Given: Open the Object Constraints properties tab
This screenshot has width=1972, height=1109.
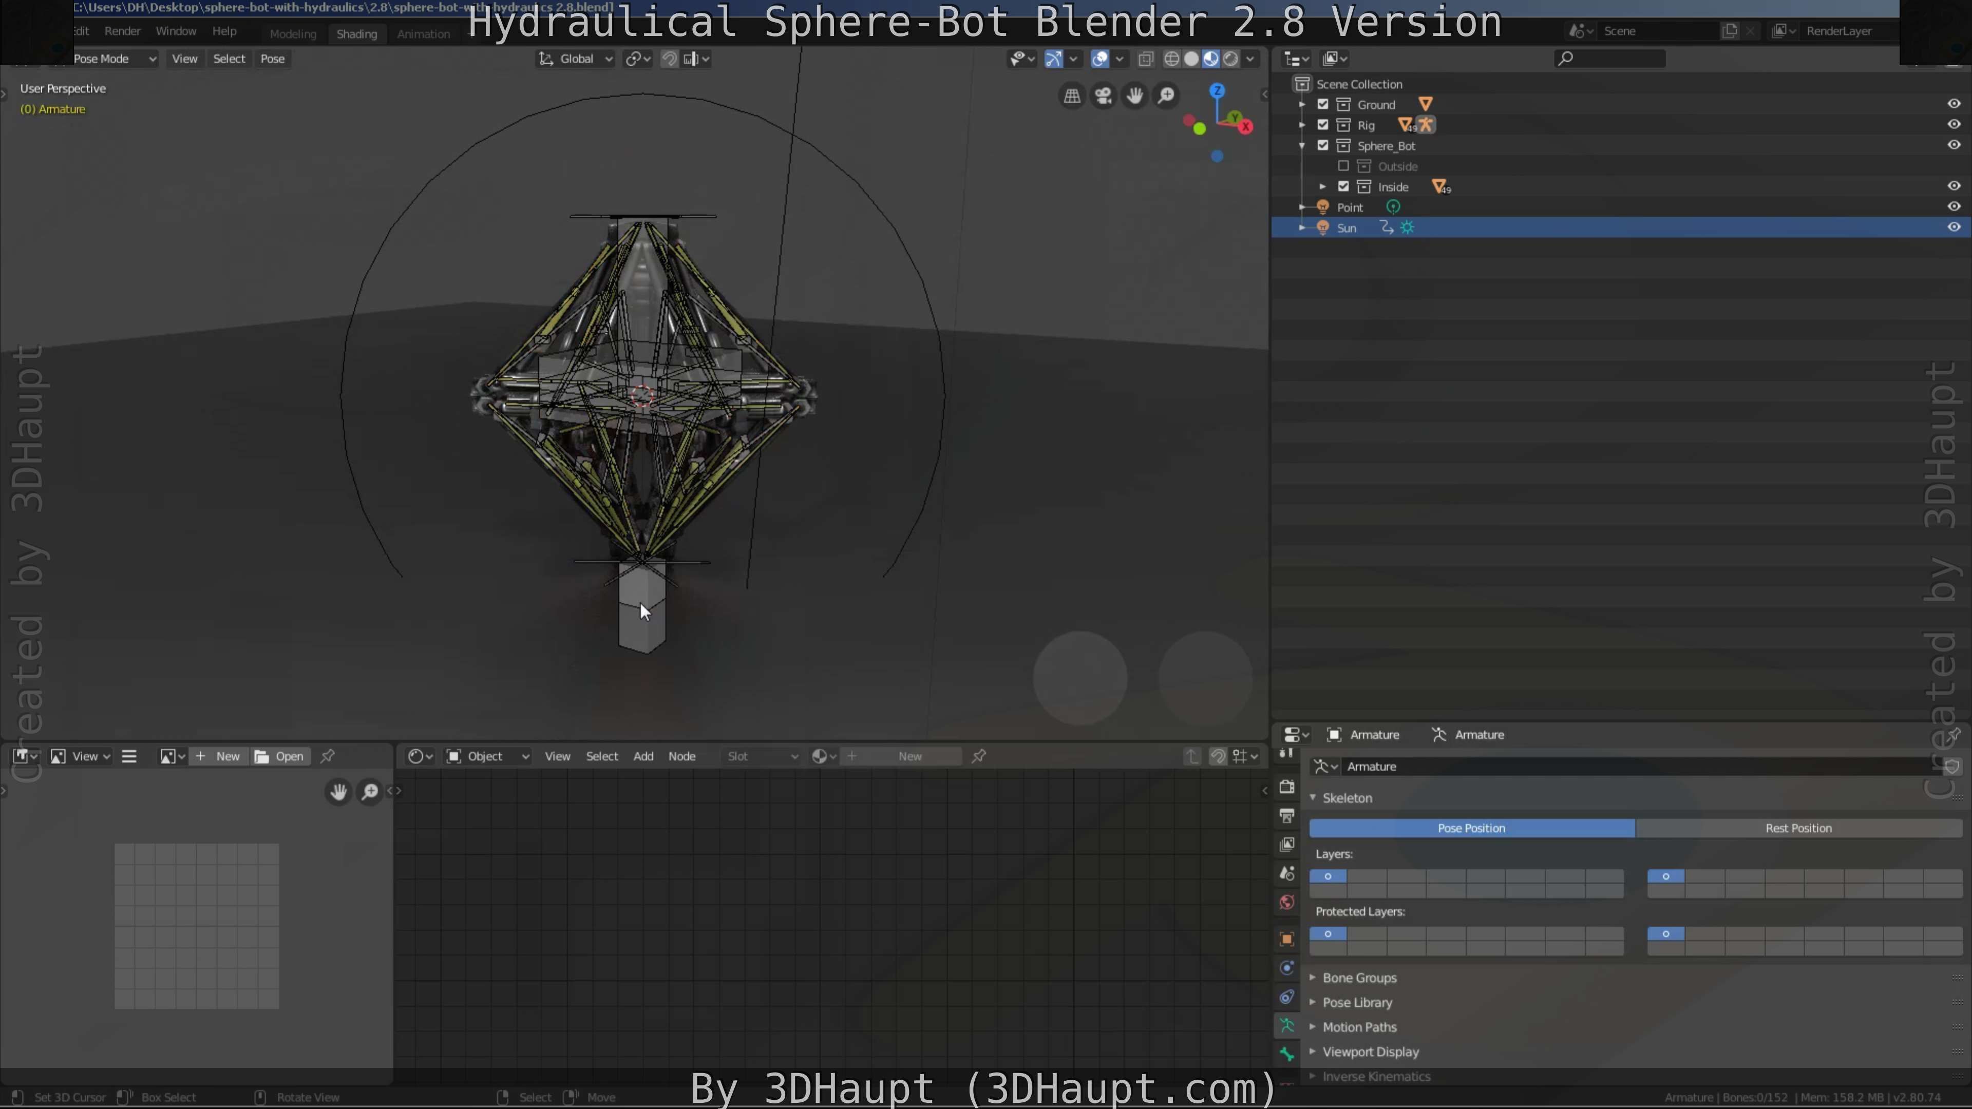Looking at the screenshot, I should [x=1287, y=997].
